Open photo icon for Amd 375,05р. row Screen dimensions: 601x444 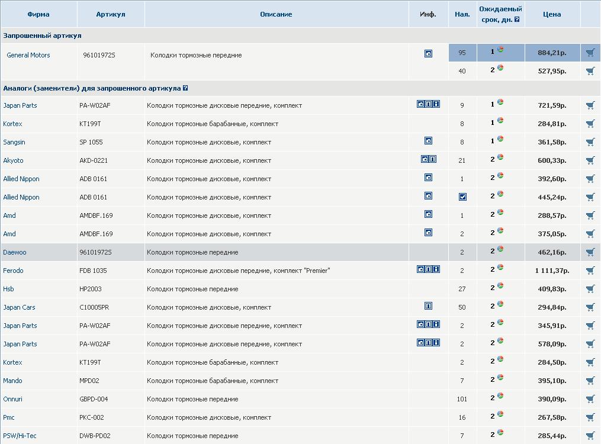[428, 232]
